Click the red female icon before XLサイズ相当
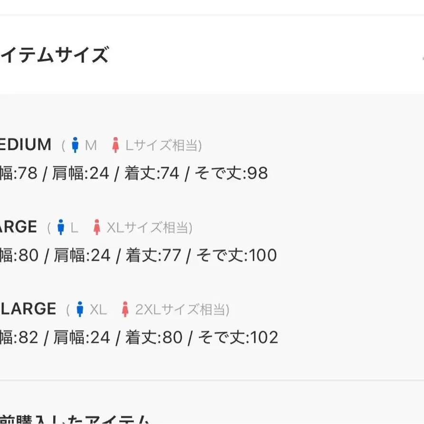Image resolution: width=424 pixels, height=424 pixels. click(x=97, y=227)
